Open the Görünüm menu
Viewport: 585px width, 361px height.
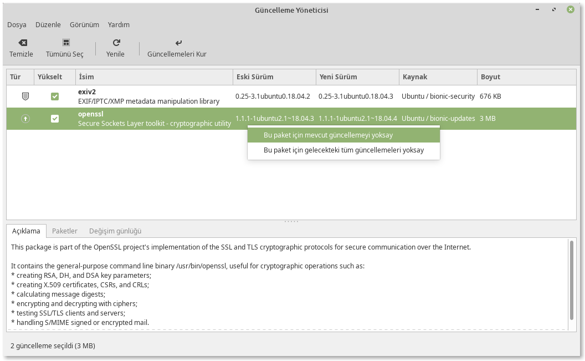[84, 24]
